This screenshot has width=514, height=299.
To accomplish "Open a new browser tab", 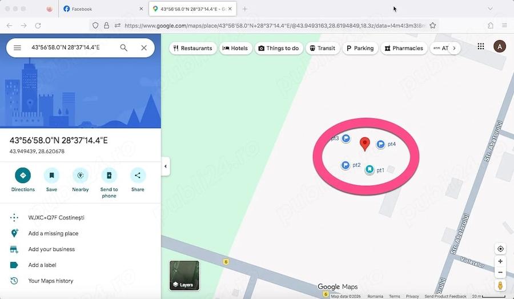I will click(x=244, y=9).
